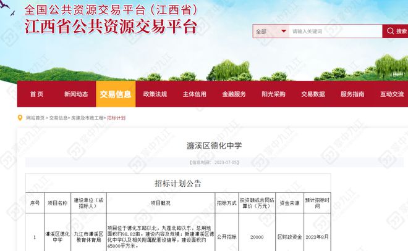408x251 pixels.
Task: Click the 交易信息 breadcrumb link
Action: (58, 118)
